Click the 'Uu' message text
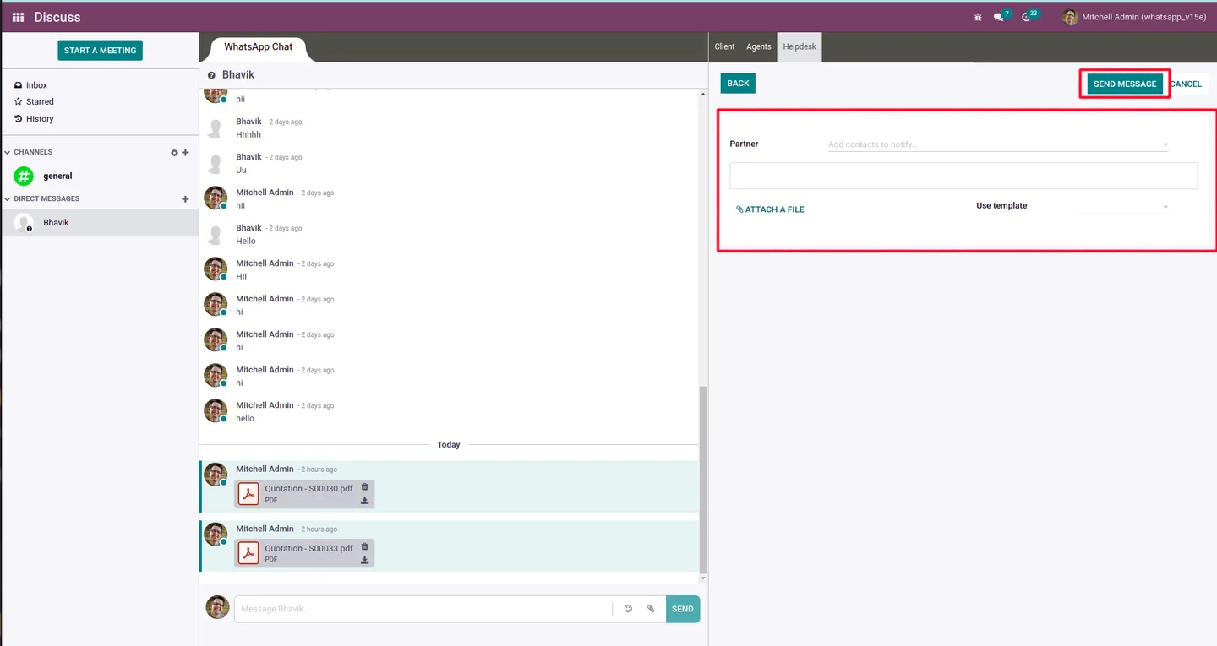This screenshot has width=1217, height=646. [241, 171]
